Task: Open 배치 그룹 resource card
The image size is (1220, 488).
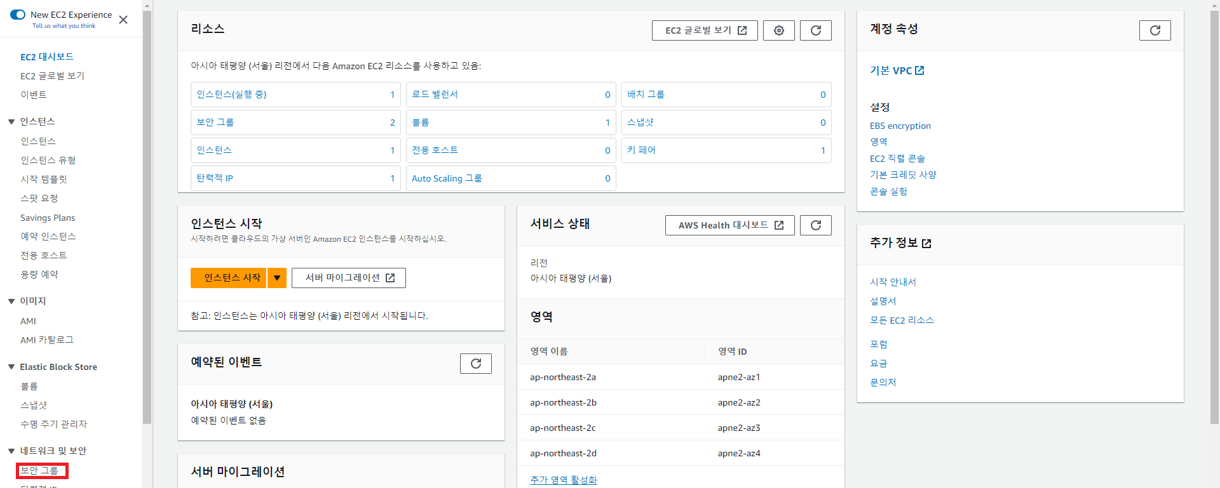Action: click(x=726, y=95)
